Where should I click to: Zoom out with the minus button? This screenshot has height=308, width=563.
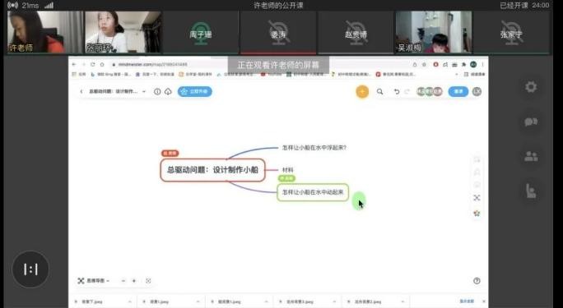click(x=123, y=281)
